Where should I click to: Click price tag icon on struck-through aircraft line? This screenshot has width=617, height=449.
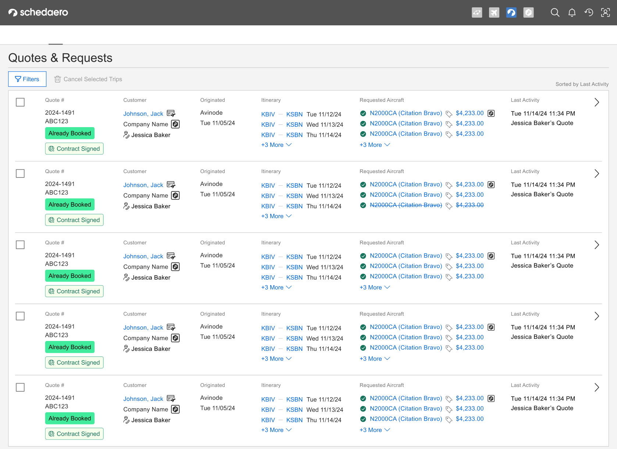449,206
